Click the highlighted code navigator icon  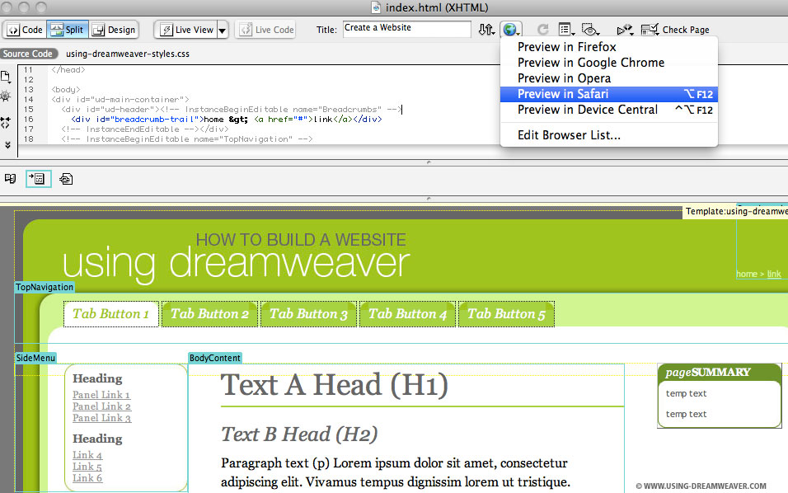[38, 178]
